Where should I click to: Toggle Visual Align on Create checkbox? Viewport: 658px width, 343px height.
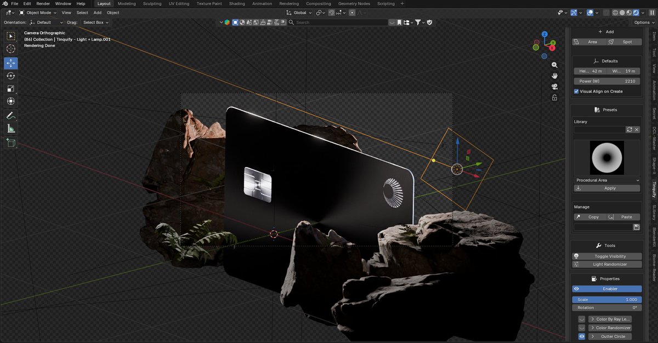(x=576, y=92)
